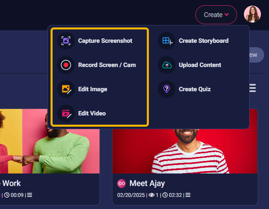This screenshot has width=269, height=209.
Task: Click the pink link icon beside Meet Ajay
Action: 122,184
